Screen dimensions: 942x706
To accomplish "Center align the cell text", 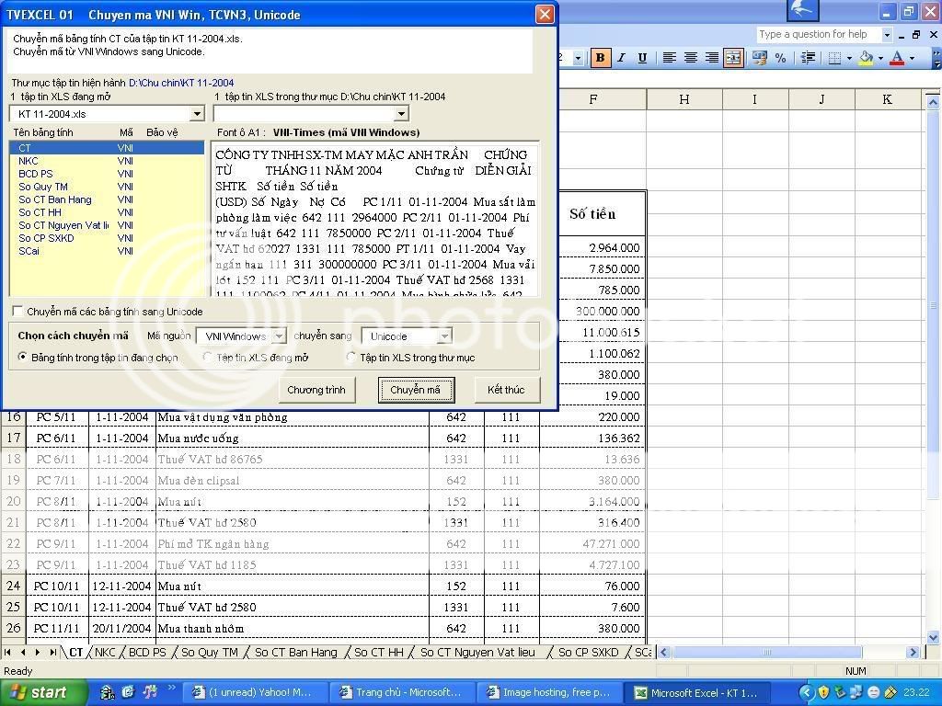I will pyautogui.click(x=691, y=58).
